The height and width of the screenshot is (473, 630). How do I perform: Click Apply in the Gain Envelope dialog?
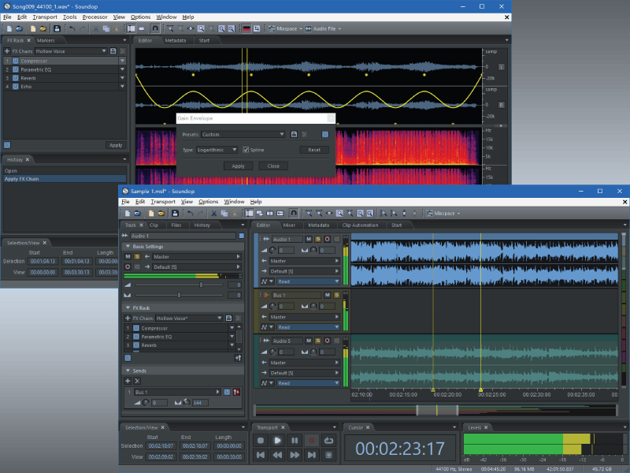(238, 166)
